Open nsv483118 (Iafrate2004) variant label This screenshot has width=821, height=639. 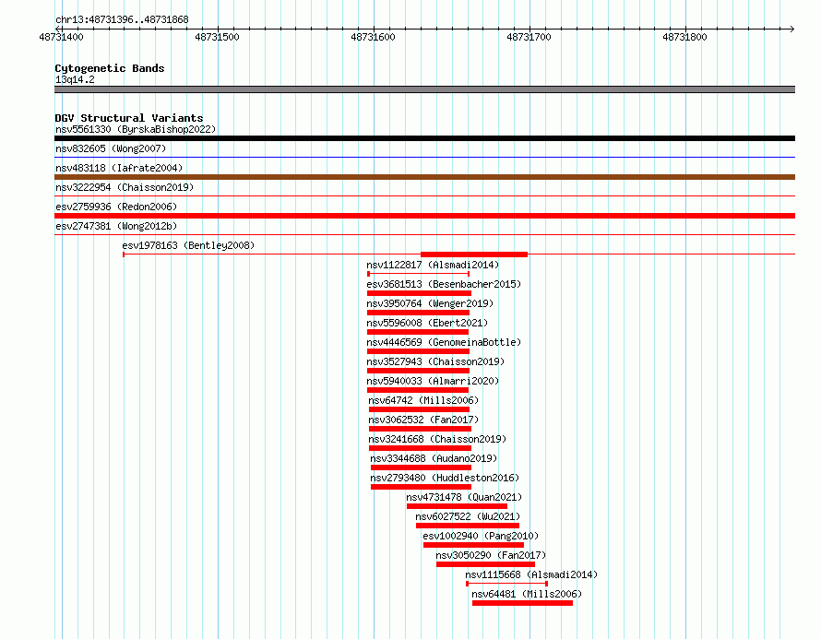pos(119,168)
